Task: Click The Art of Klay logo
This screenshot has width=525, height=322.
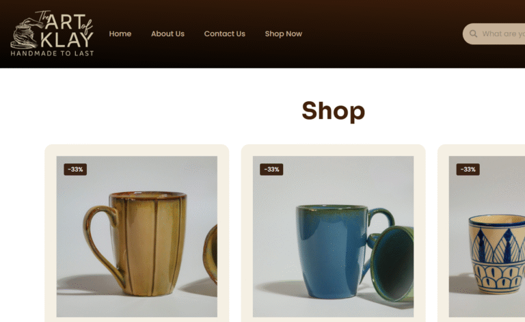Action: (52, 33)
